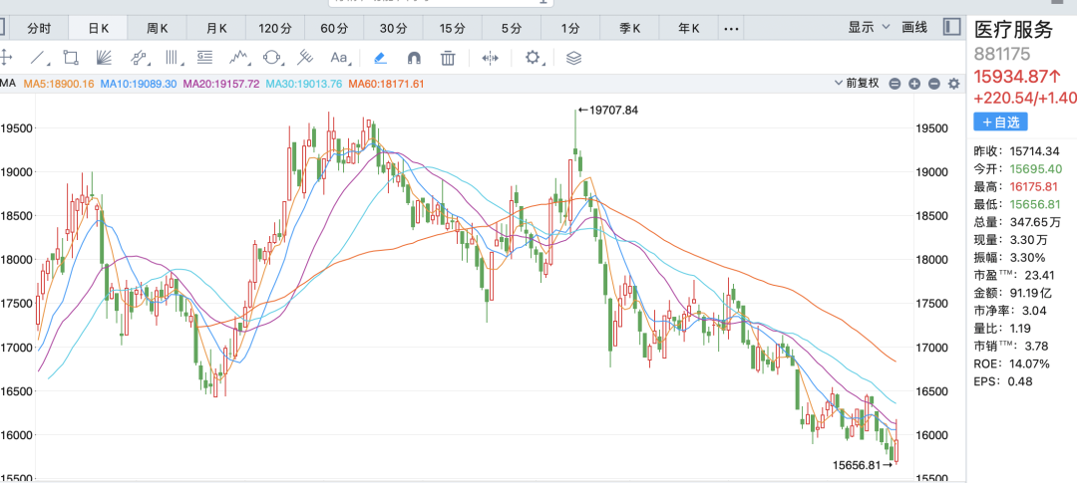Select the trend line drawing tool
Image resolution: width=1077 pixels, height=483 pixels.
pos(38,58)
